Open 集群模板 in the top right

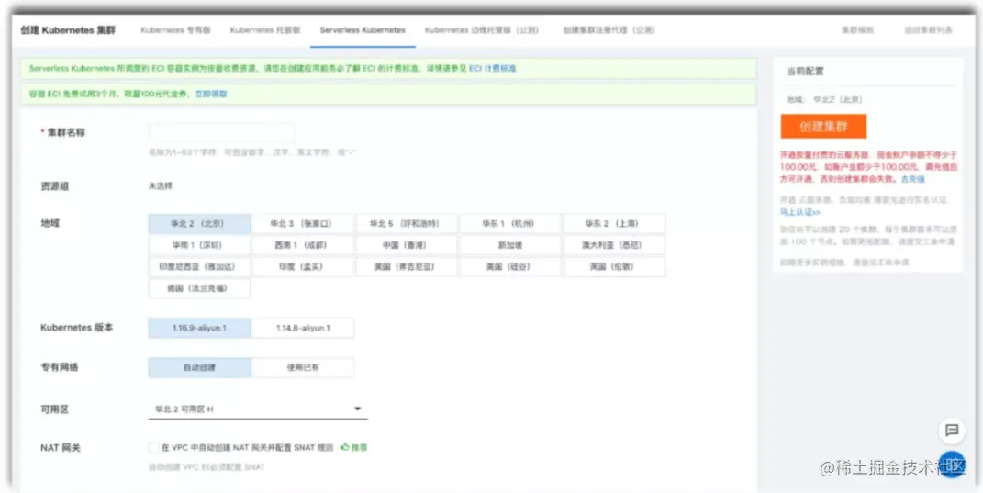[x=857, y=30]
